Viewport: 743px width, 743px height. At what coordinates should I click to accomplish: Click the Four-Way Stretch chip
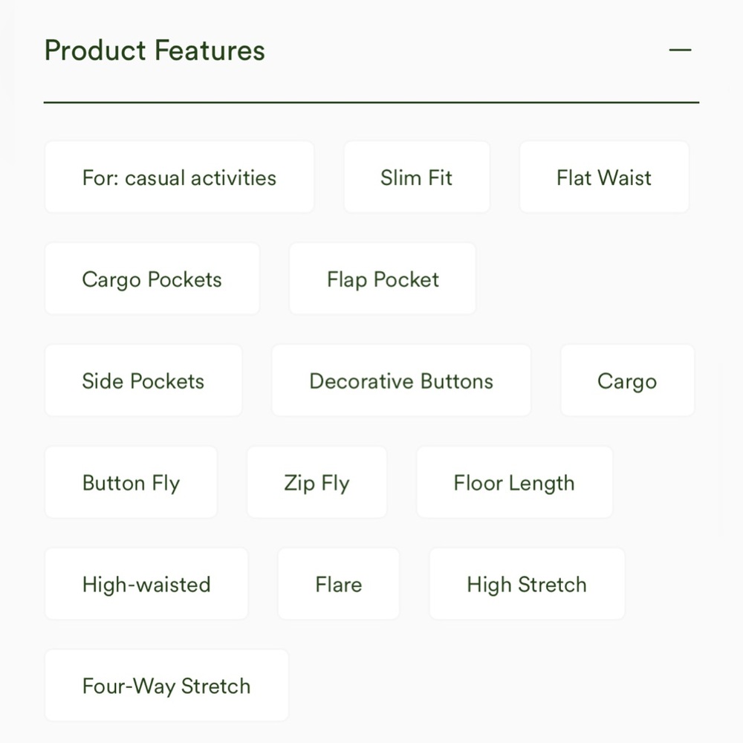(x=166, y=685)
